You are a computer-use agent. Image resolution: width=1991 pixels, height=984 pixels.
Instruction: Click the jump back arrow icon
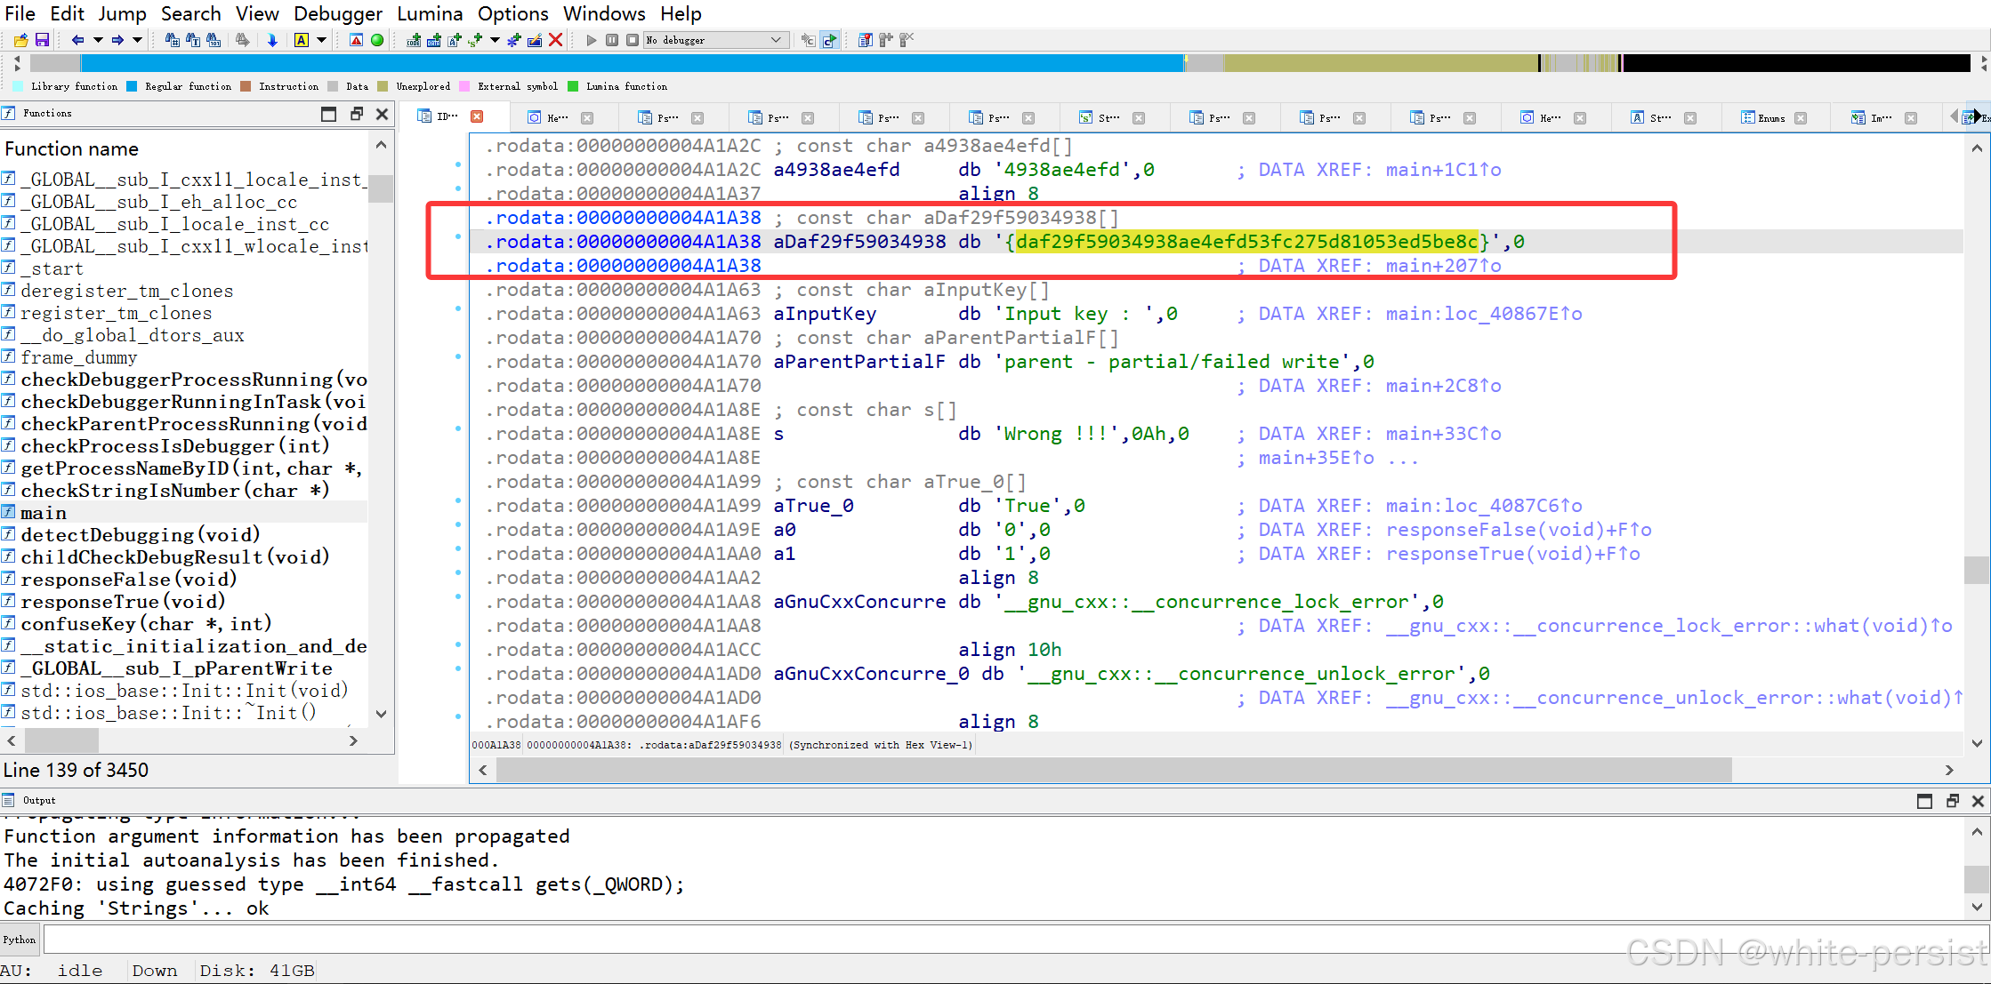(x=77, y=40)
